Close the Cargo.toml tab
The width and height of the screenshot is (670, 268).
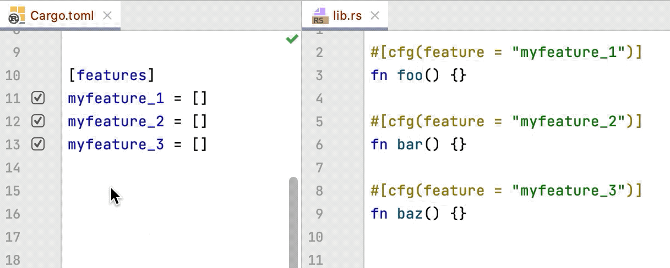point(107,15)
